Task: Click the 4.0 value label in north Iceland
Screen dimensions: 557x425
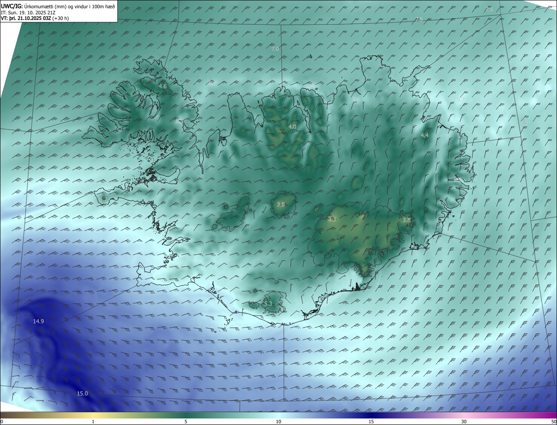Action: coord(292,126)
